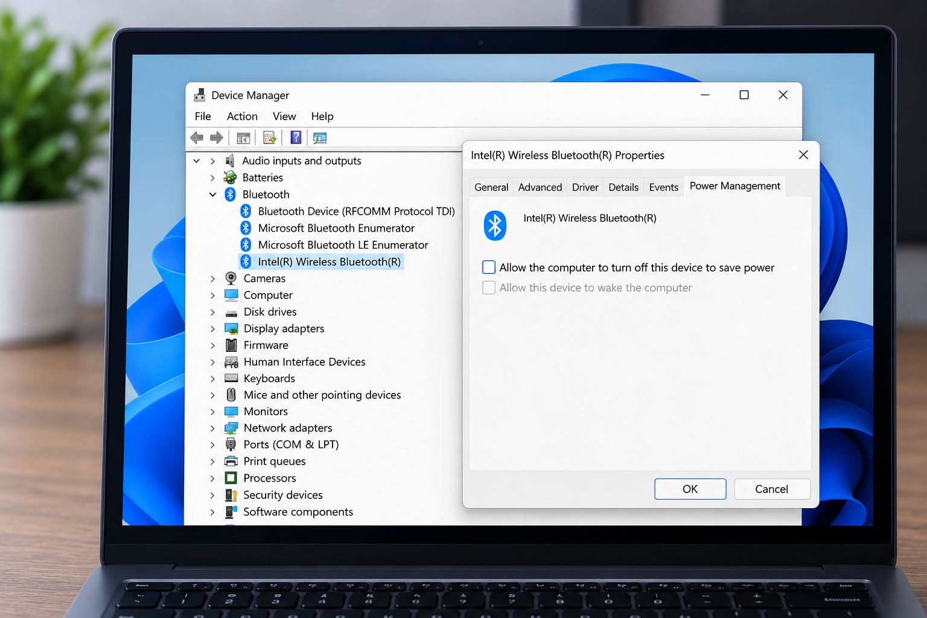
Task: Click the Print queues printer icon
Action: pyautogui.click(x=231, y=461)
